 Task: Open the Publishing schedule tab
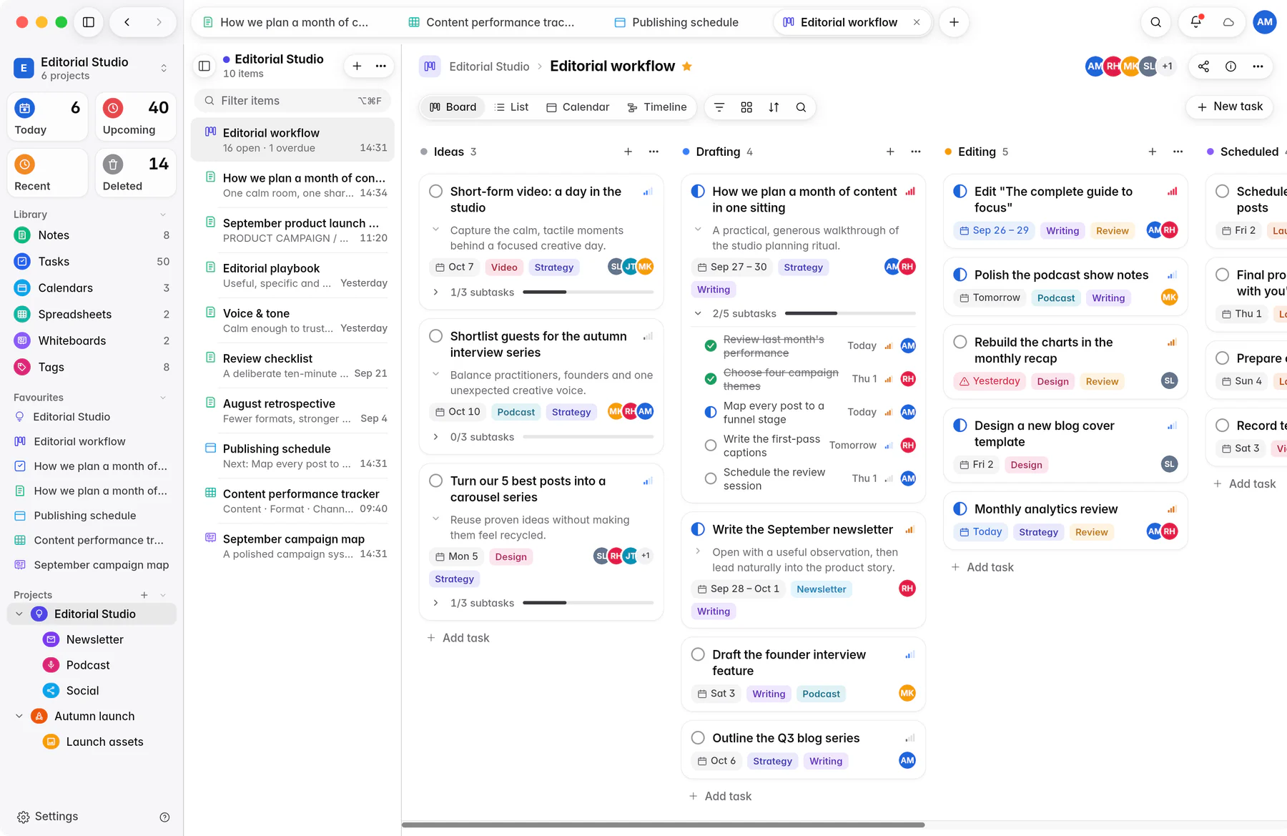tap(676, 22)
